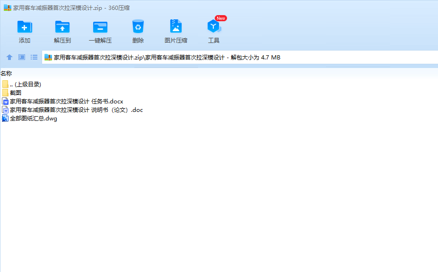Select the 任务书.docx file
This screenshot has height=272, width=438.
tap(62, 101)
